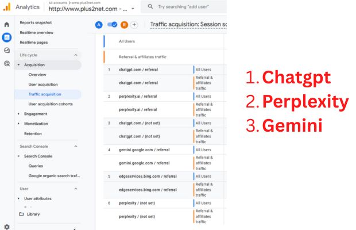The height and width of the screenshot is (230, 356).
Task: Open the Explore icon in left rail
Action: [6, 51]
